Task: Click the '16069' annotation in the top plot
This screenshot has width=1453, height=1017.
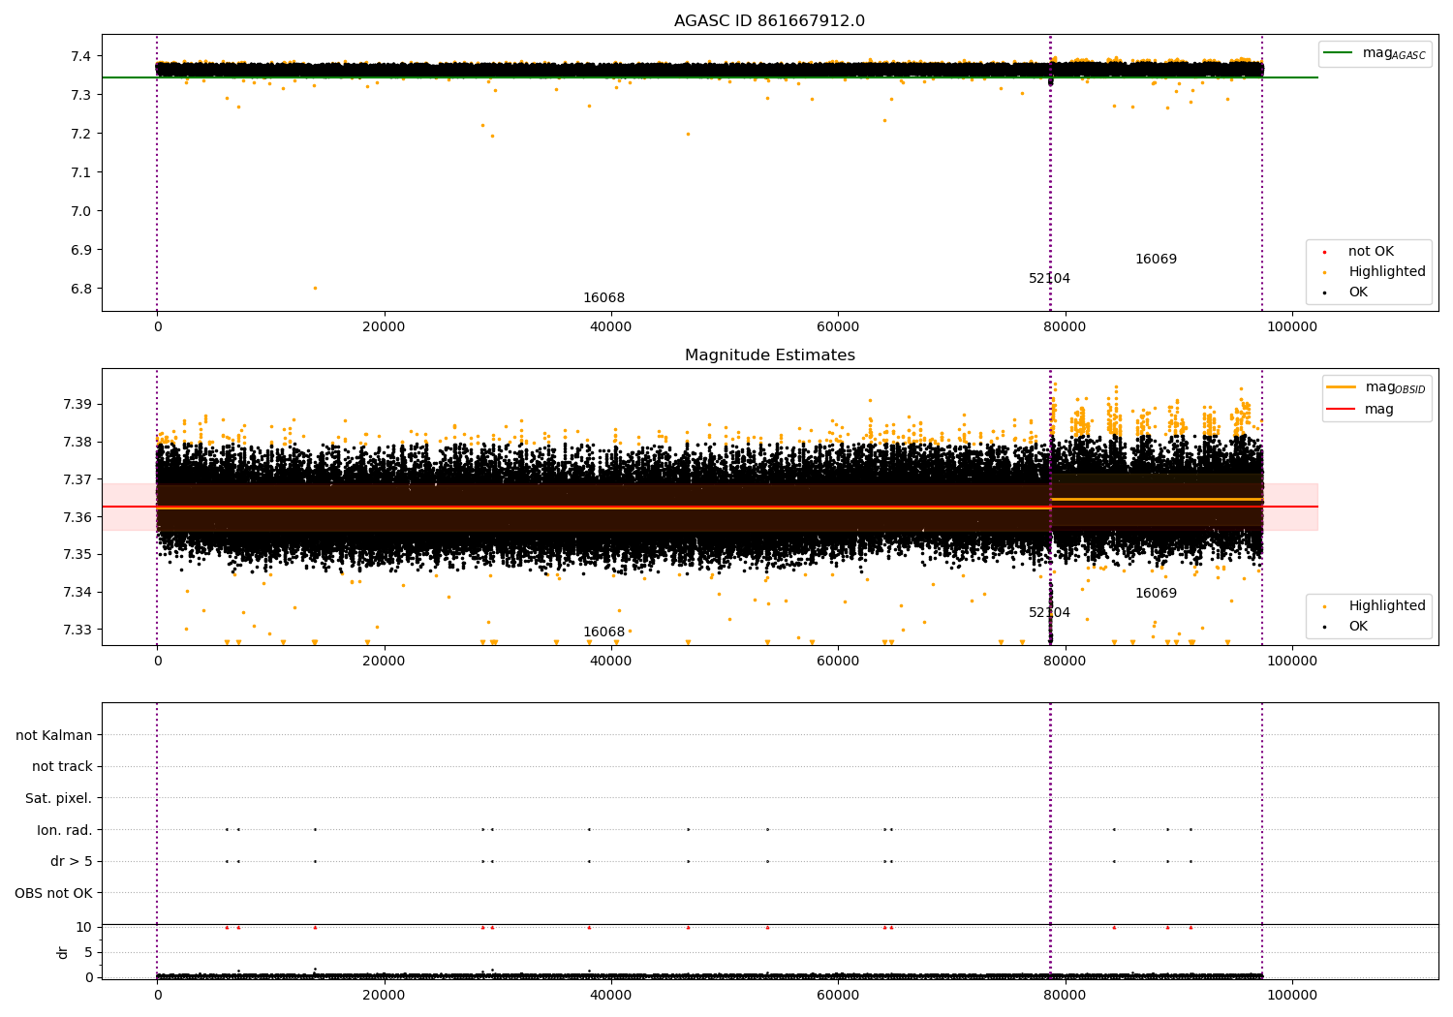Action: 1156,260
